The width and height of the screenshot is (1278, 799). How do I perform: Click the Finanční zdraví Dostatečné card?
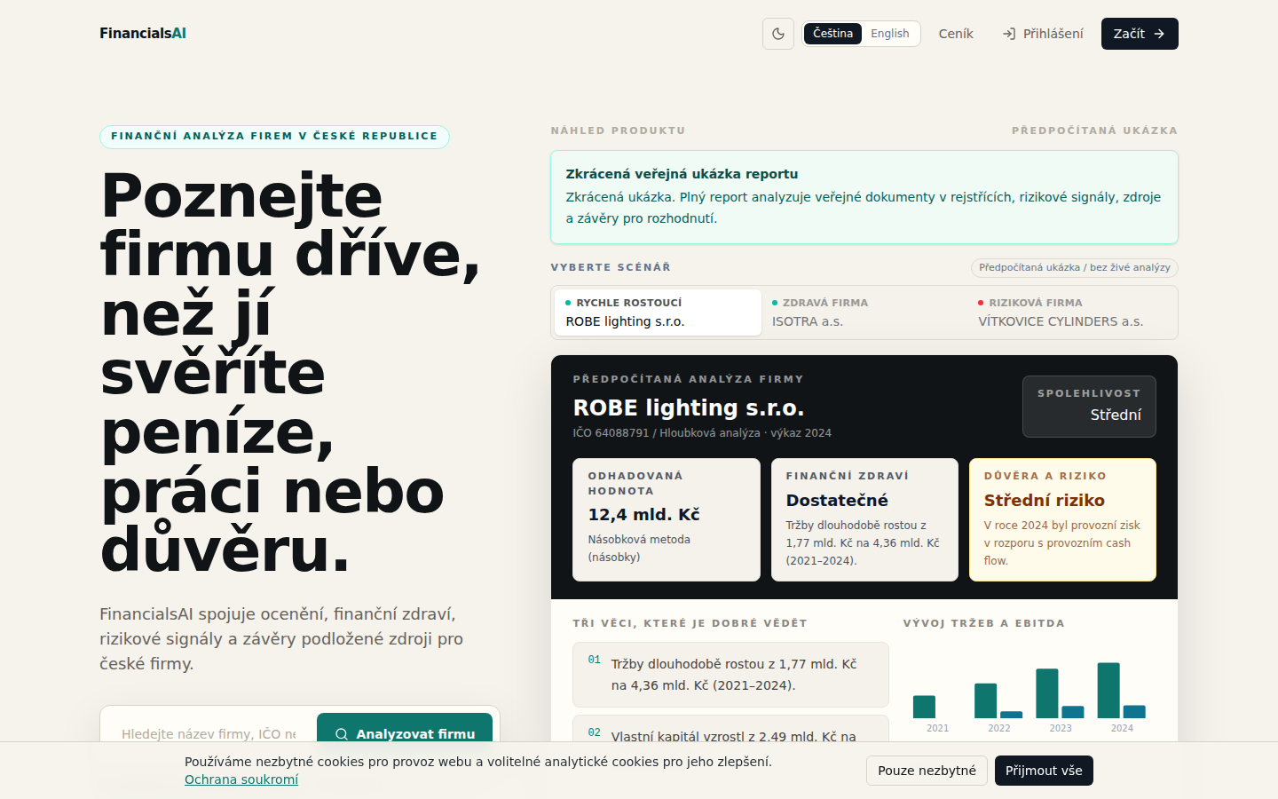[864, 519]
